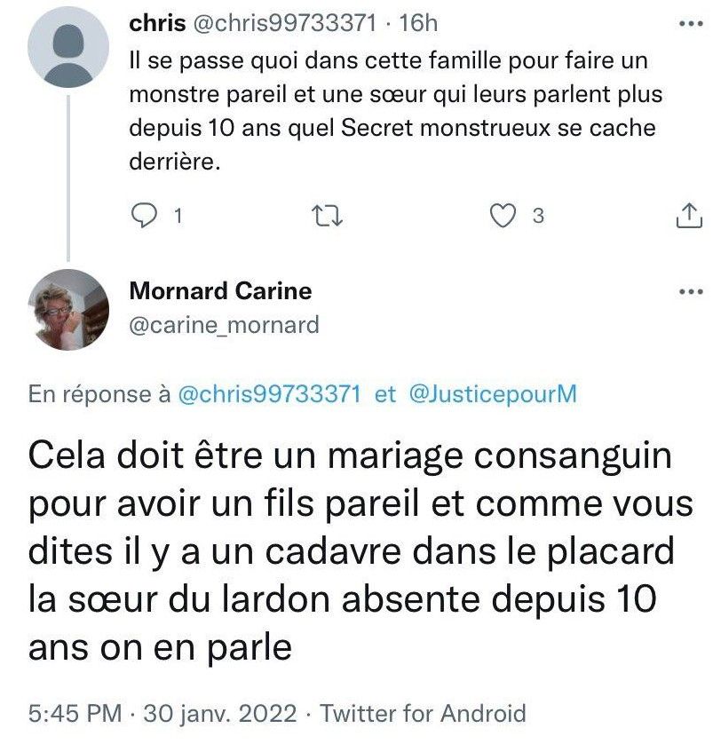Click the Mornard Carine display name

click(221, 291)
